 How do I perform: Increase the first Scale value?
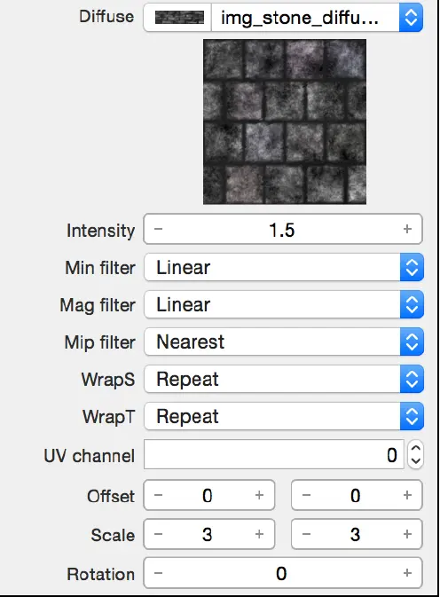(260, 534)
